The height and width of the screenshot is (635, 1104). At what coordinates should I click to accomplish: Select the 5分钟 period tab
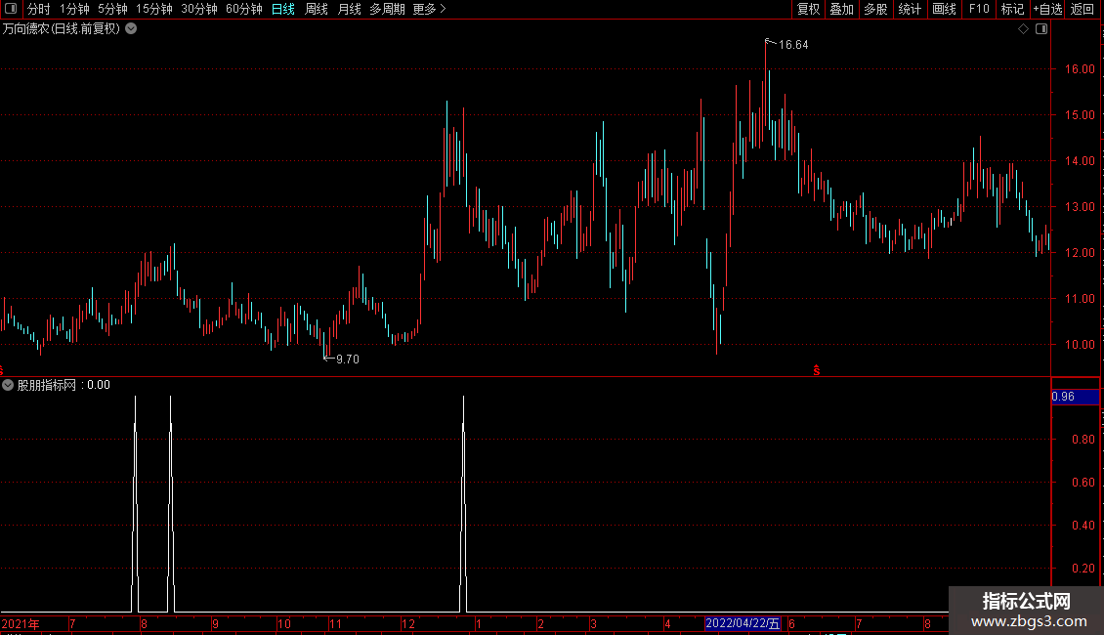point(112,9)
